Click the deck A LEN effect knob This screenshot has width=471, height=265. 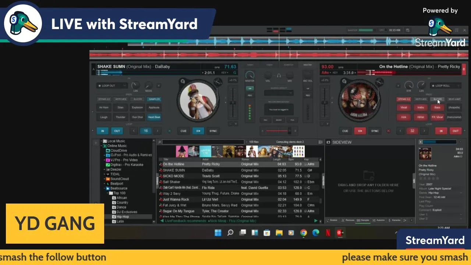[135, 85]
